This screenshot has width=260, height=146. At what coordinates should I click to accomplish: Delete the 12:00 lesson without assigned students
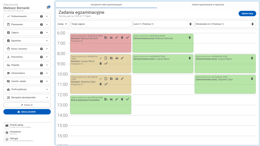click(122, 99)
